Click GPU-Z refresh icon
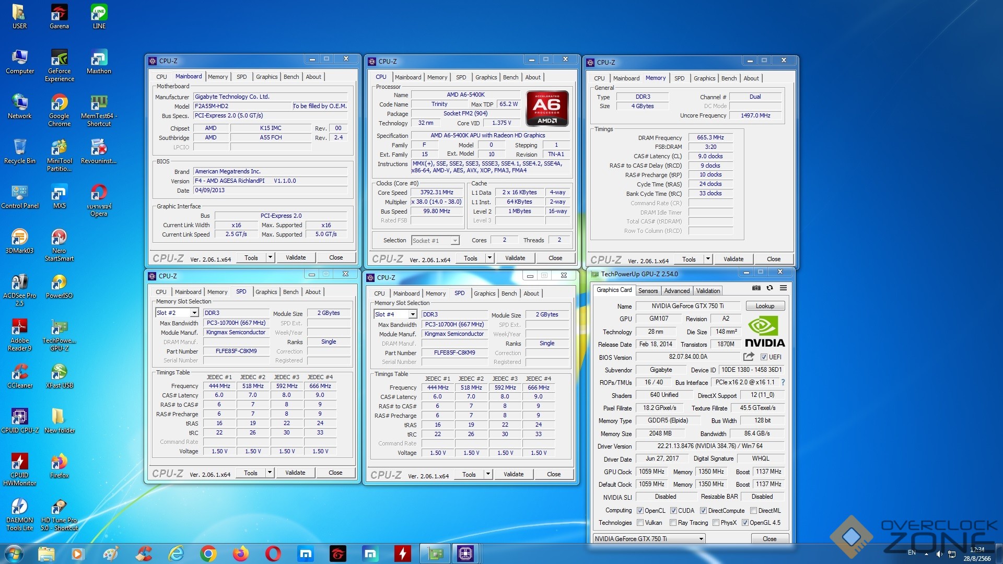Screen dimensions: 1003x564 point(769,288)
